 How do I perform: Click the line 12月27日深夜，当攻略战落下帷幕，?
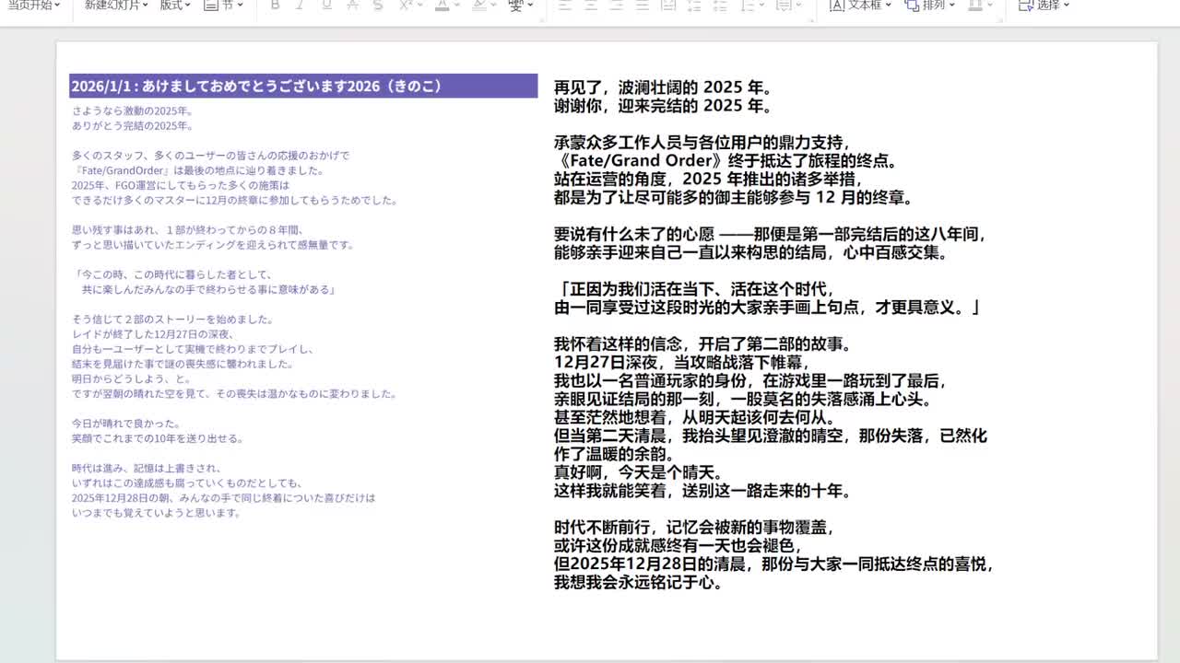[x=682, y=363]
